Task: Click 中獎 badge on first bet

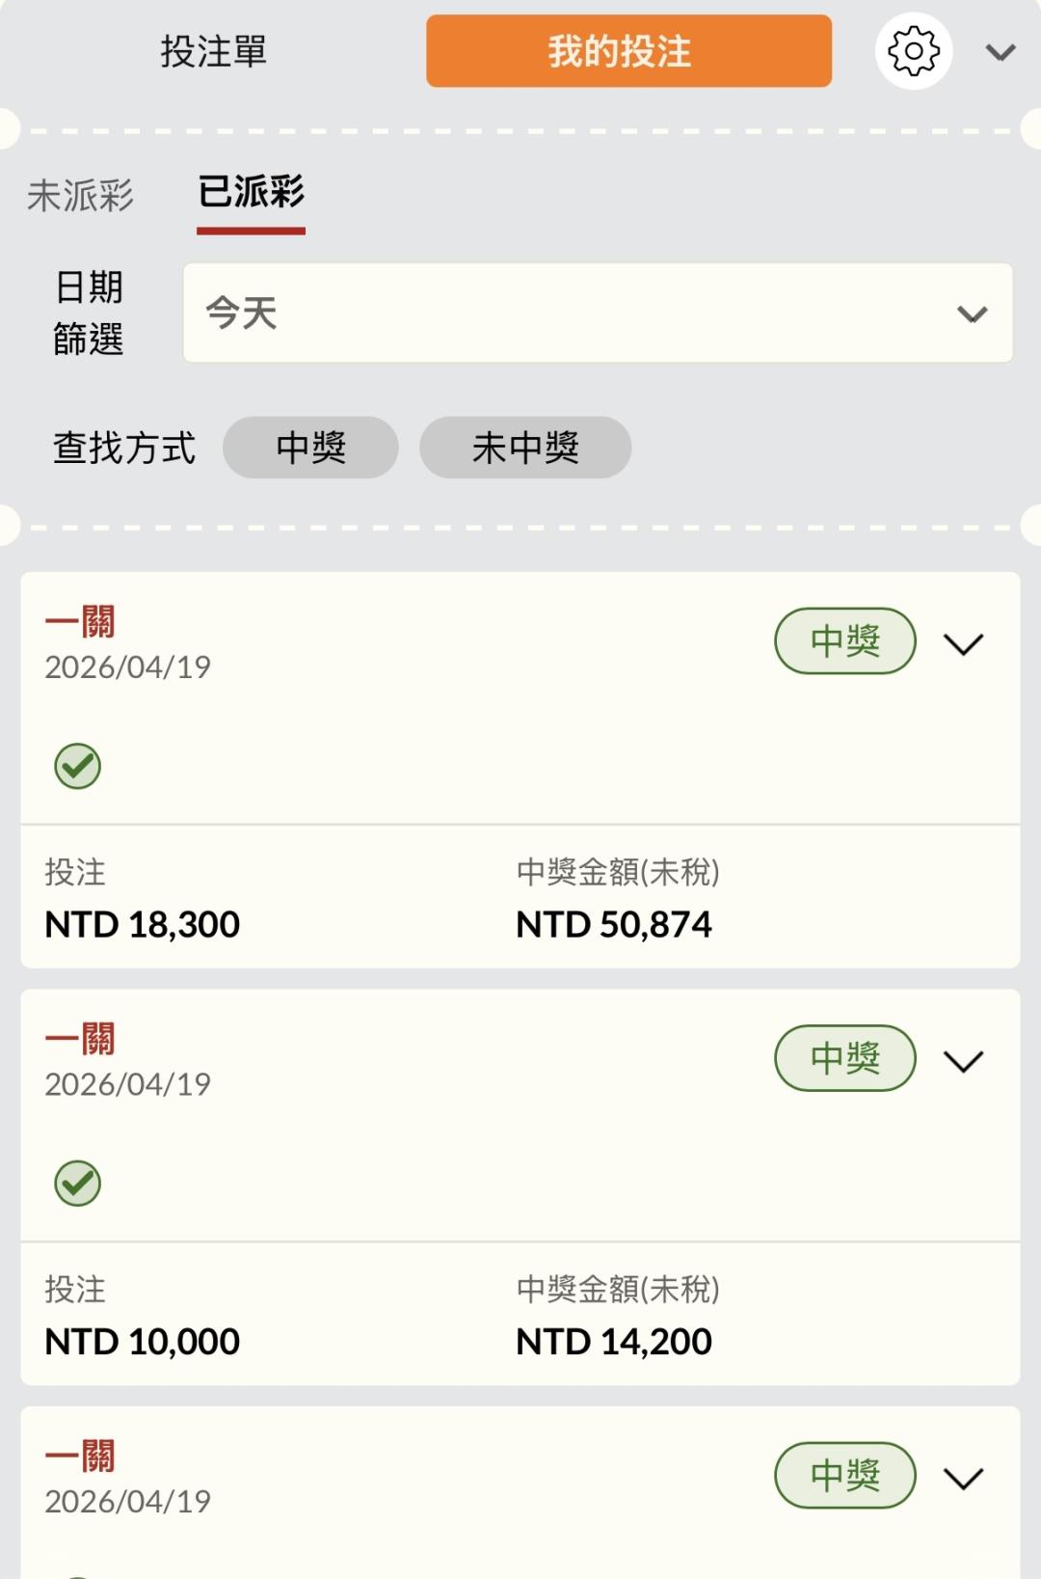Action: tap(844, 640)
